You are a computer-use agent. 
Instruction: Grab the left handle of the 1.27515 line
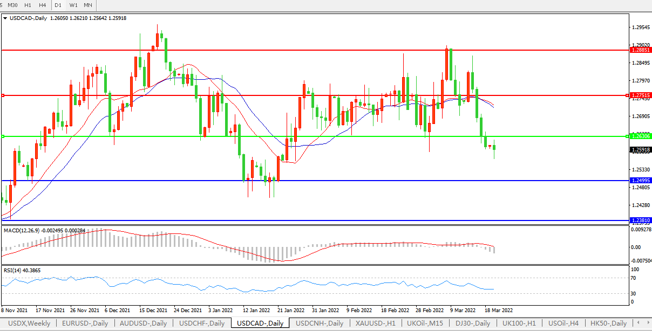[x=3, y=95]
